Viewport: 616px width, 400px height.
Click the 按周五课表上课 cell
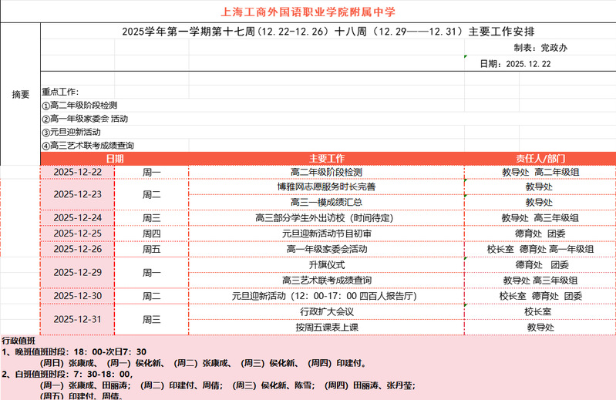[326, 327]
